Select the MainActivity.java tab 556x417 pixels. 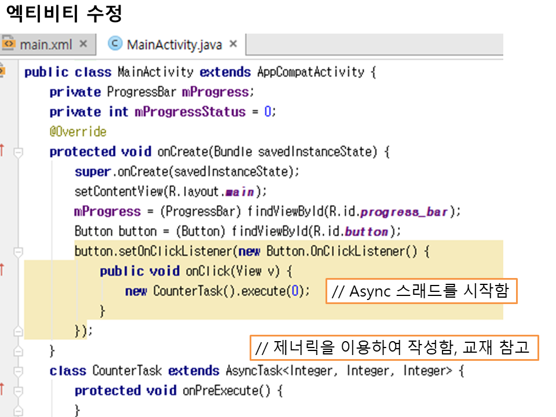[174, 45]
